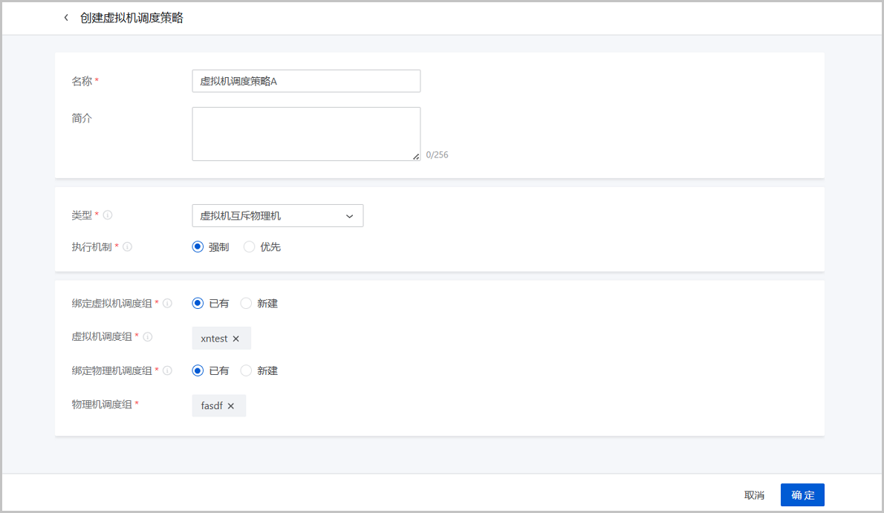Click the 名称 field label
884x513 pixels.
(82, 81)
